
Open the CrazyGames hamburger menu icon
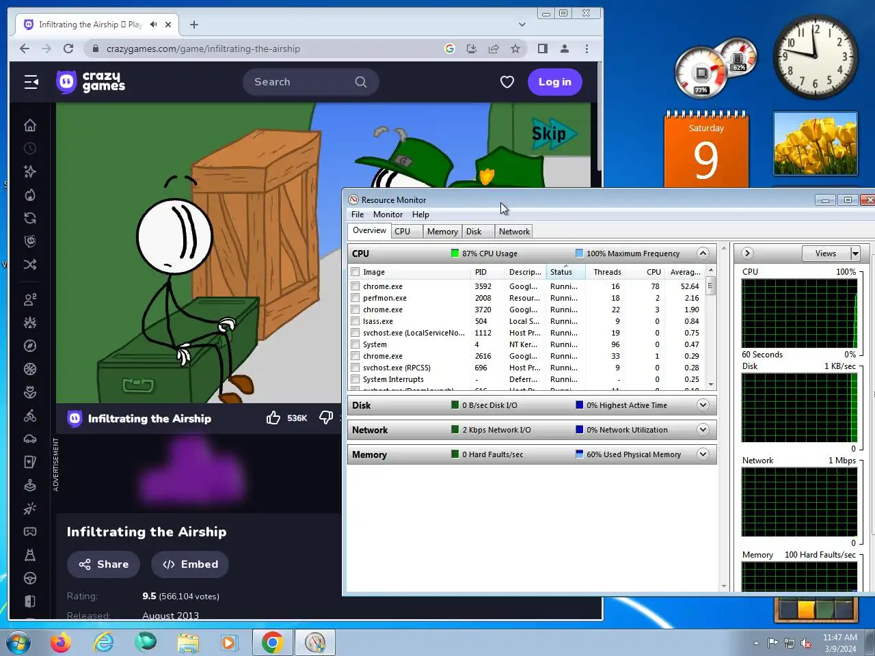(31, 82)
